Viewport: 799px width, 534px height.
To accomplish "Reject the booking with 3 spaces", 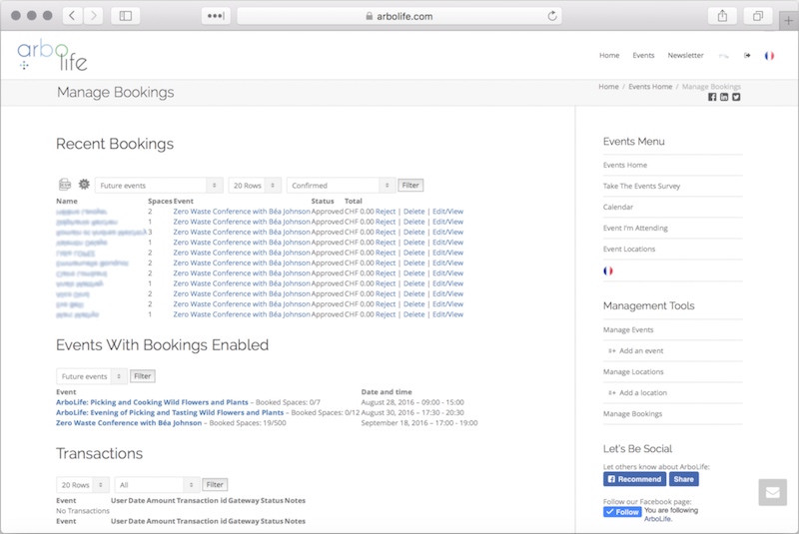I will pos(386,233).
